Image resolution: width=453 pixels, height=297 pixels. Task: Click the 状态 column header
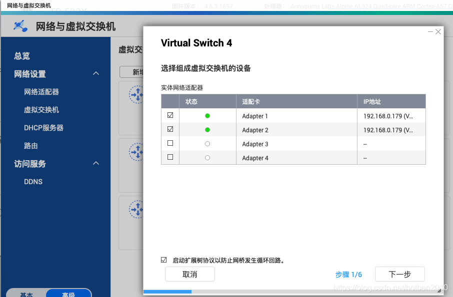[207, 101]
